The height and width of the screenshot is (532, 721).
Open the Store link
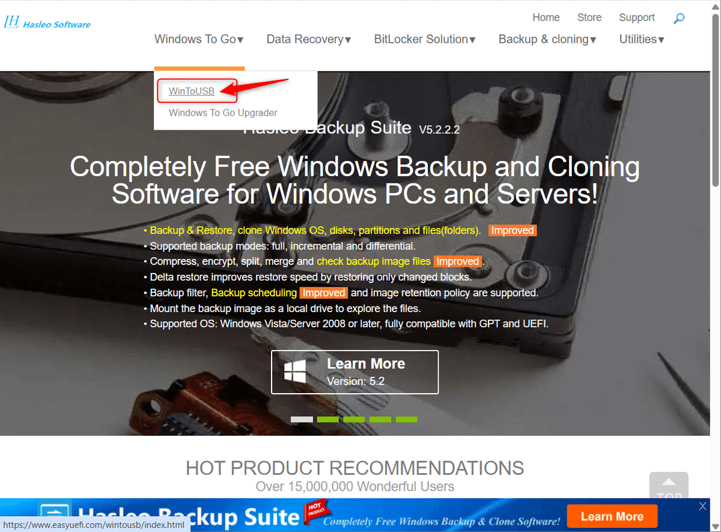[x=589, y=17]
